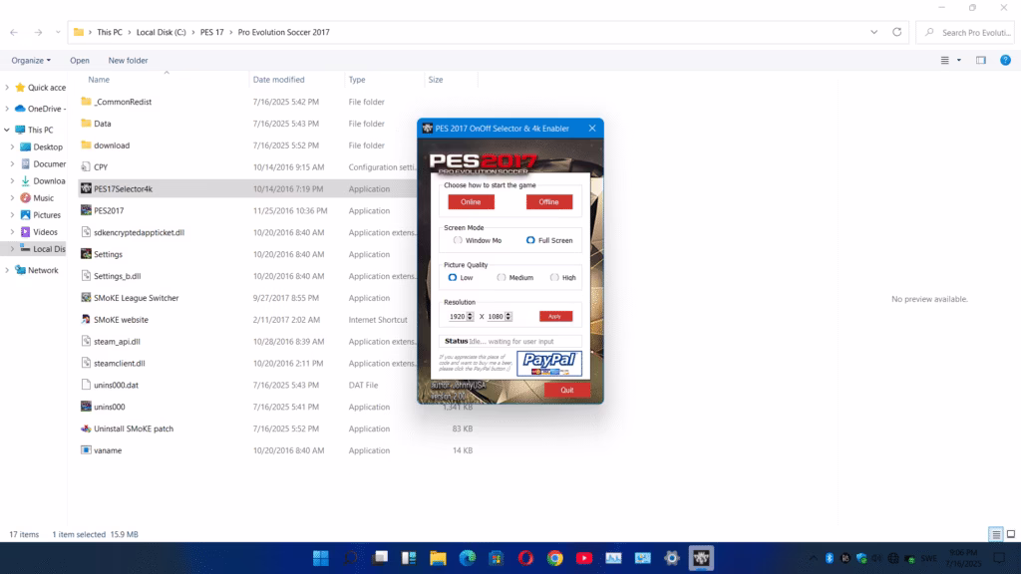Screen dimensions: 1021x574
Task: Open YouTube app from the taskbar
Action: coord(584,558)
